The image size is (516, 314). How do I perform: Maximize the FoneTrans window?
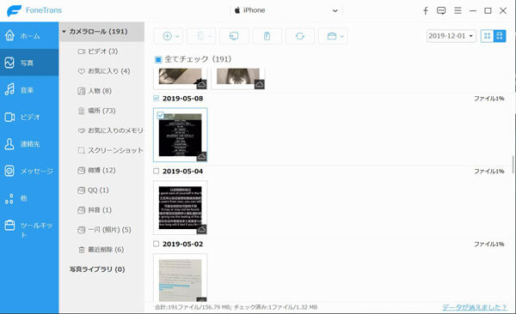pos(488,11)
